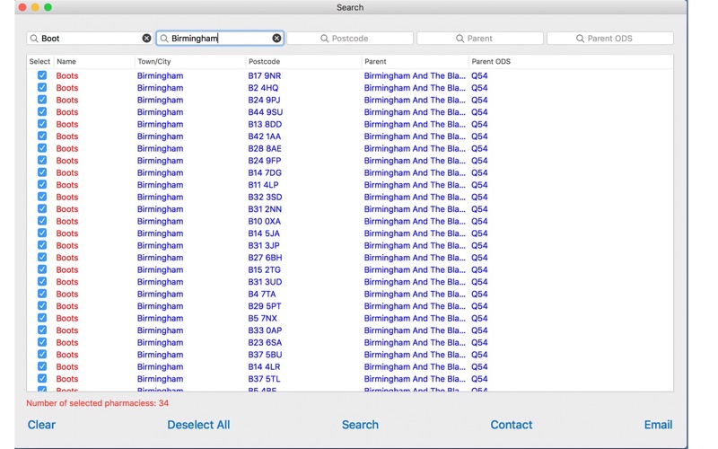Toggle checkbox for postcode B28 8AE
718x449 pixels.
click(42, 148)
